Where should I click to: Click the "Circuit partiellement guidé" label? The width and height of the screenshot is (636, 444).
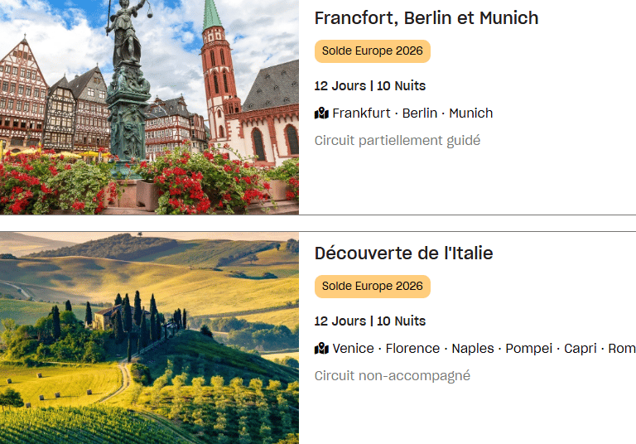(397, 141)
